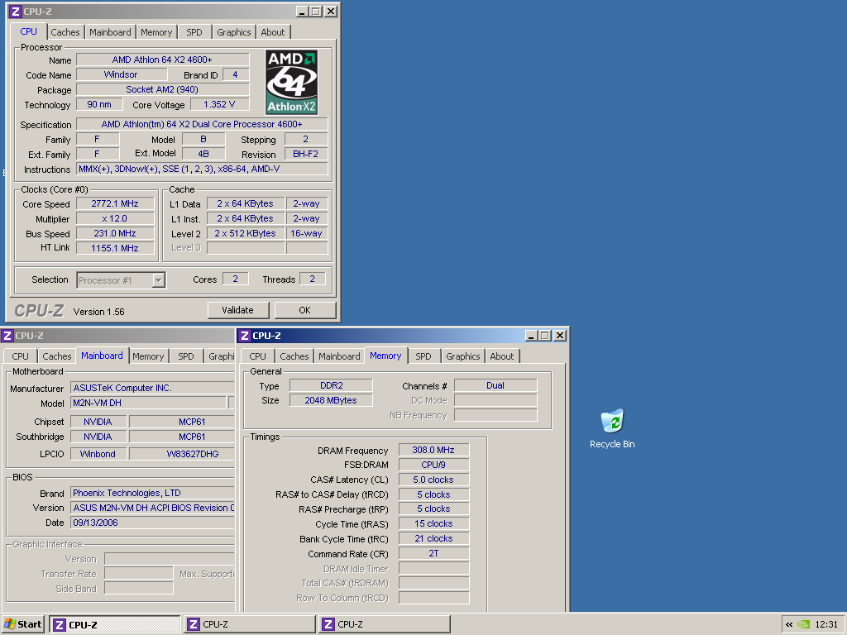Click the CPU-Z icon in top window title bar
This screenshot has height=635, width=847.
tap(16, 12)
